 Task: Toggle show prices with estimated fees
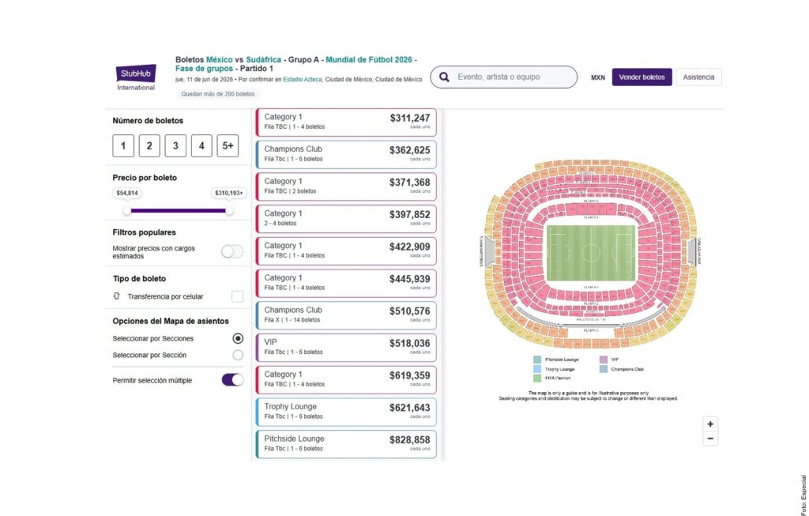click(232, 251)
